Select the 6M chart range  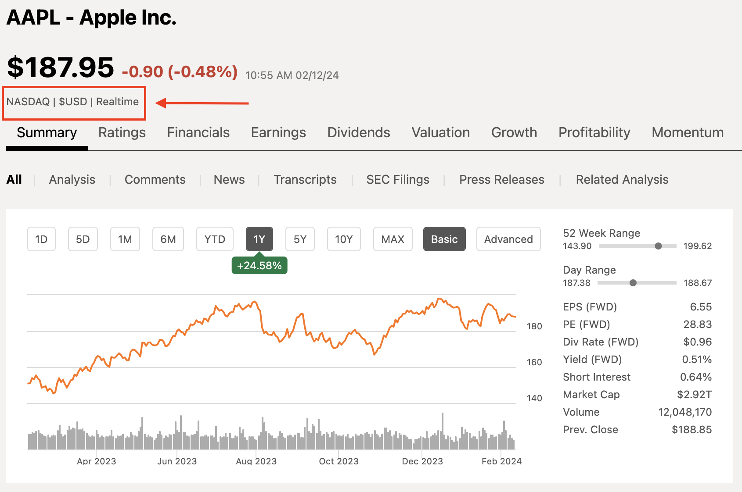click(x=168, y=239)
